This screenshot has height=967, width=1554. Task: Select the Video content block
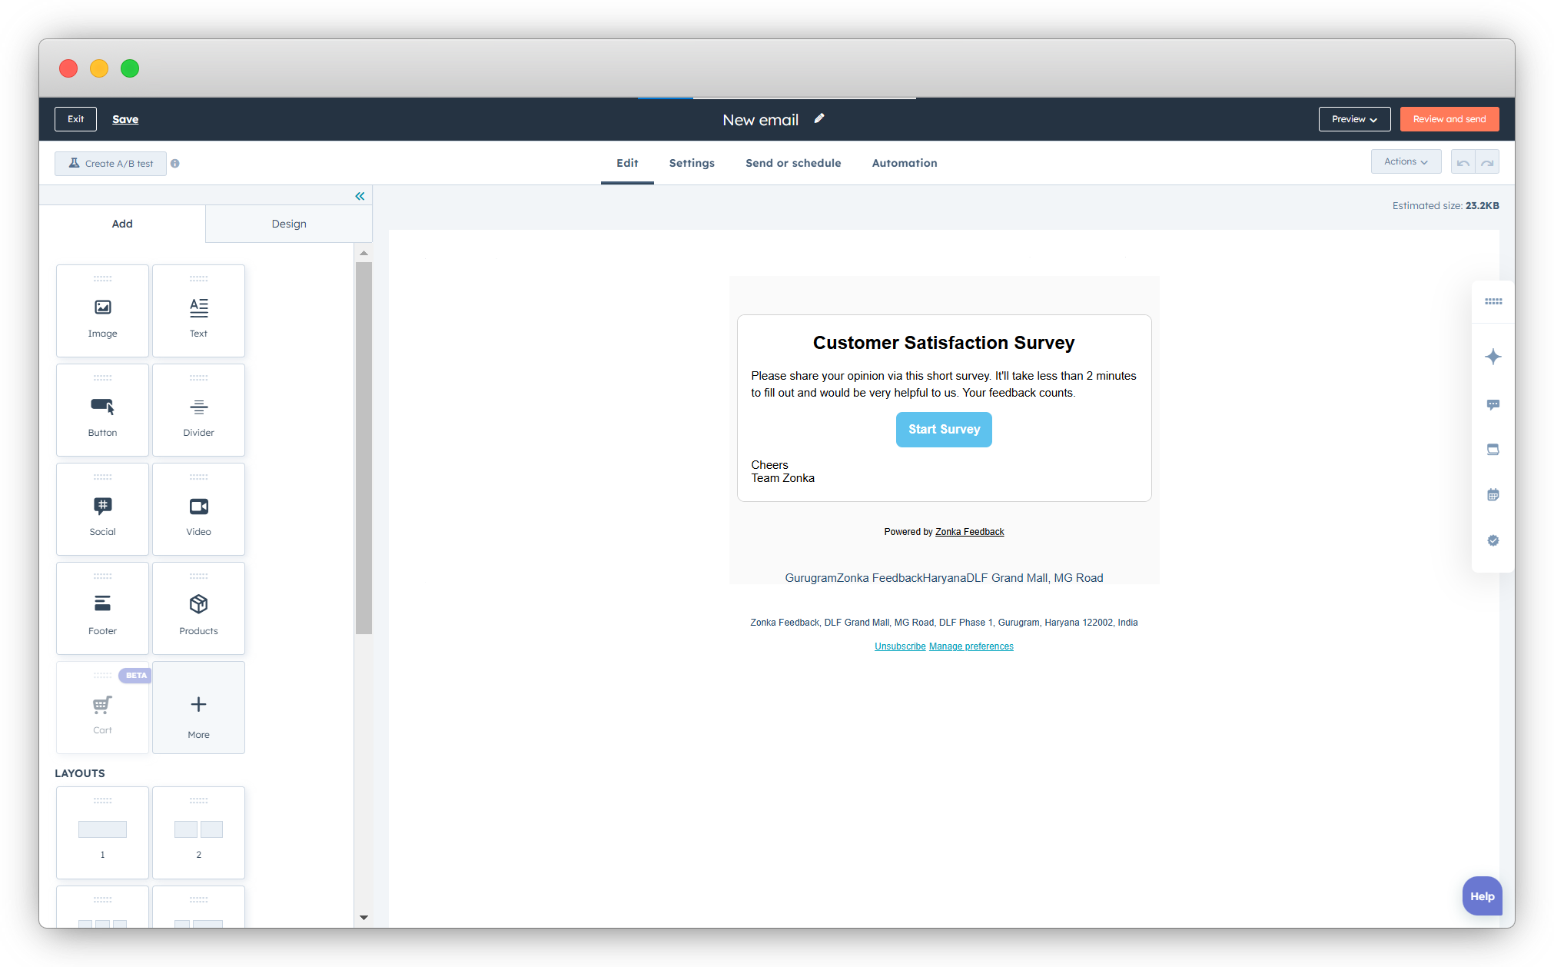click(198, 509)
